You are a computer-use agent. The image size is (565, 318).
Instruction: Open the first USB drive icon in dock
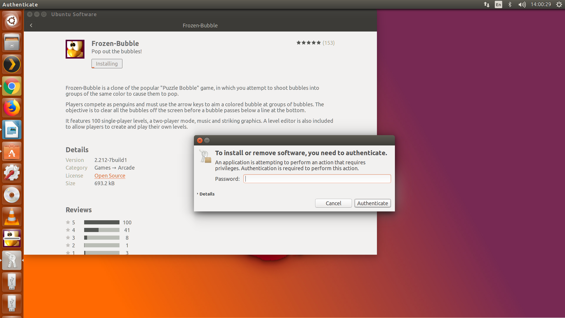(x=12, y=282)
